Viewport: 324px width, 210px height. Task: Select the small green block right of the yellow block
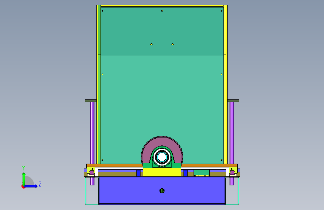click(201, 172)
